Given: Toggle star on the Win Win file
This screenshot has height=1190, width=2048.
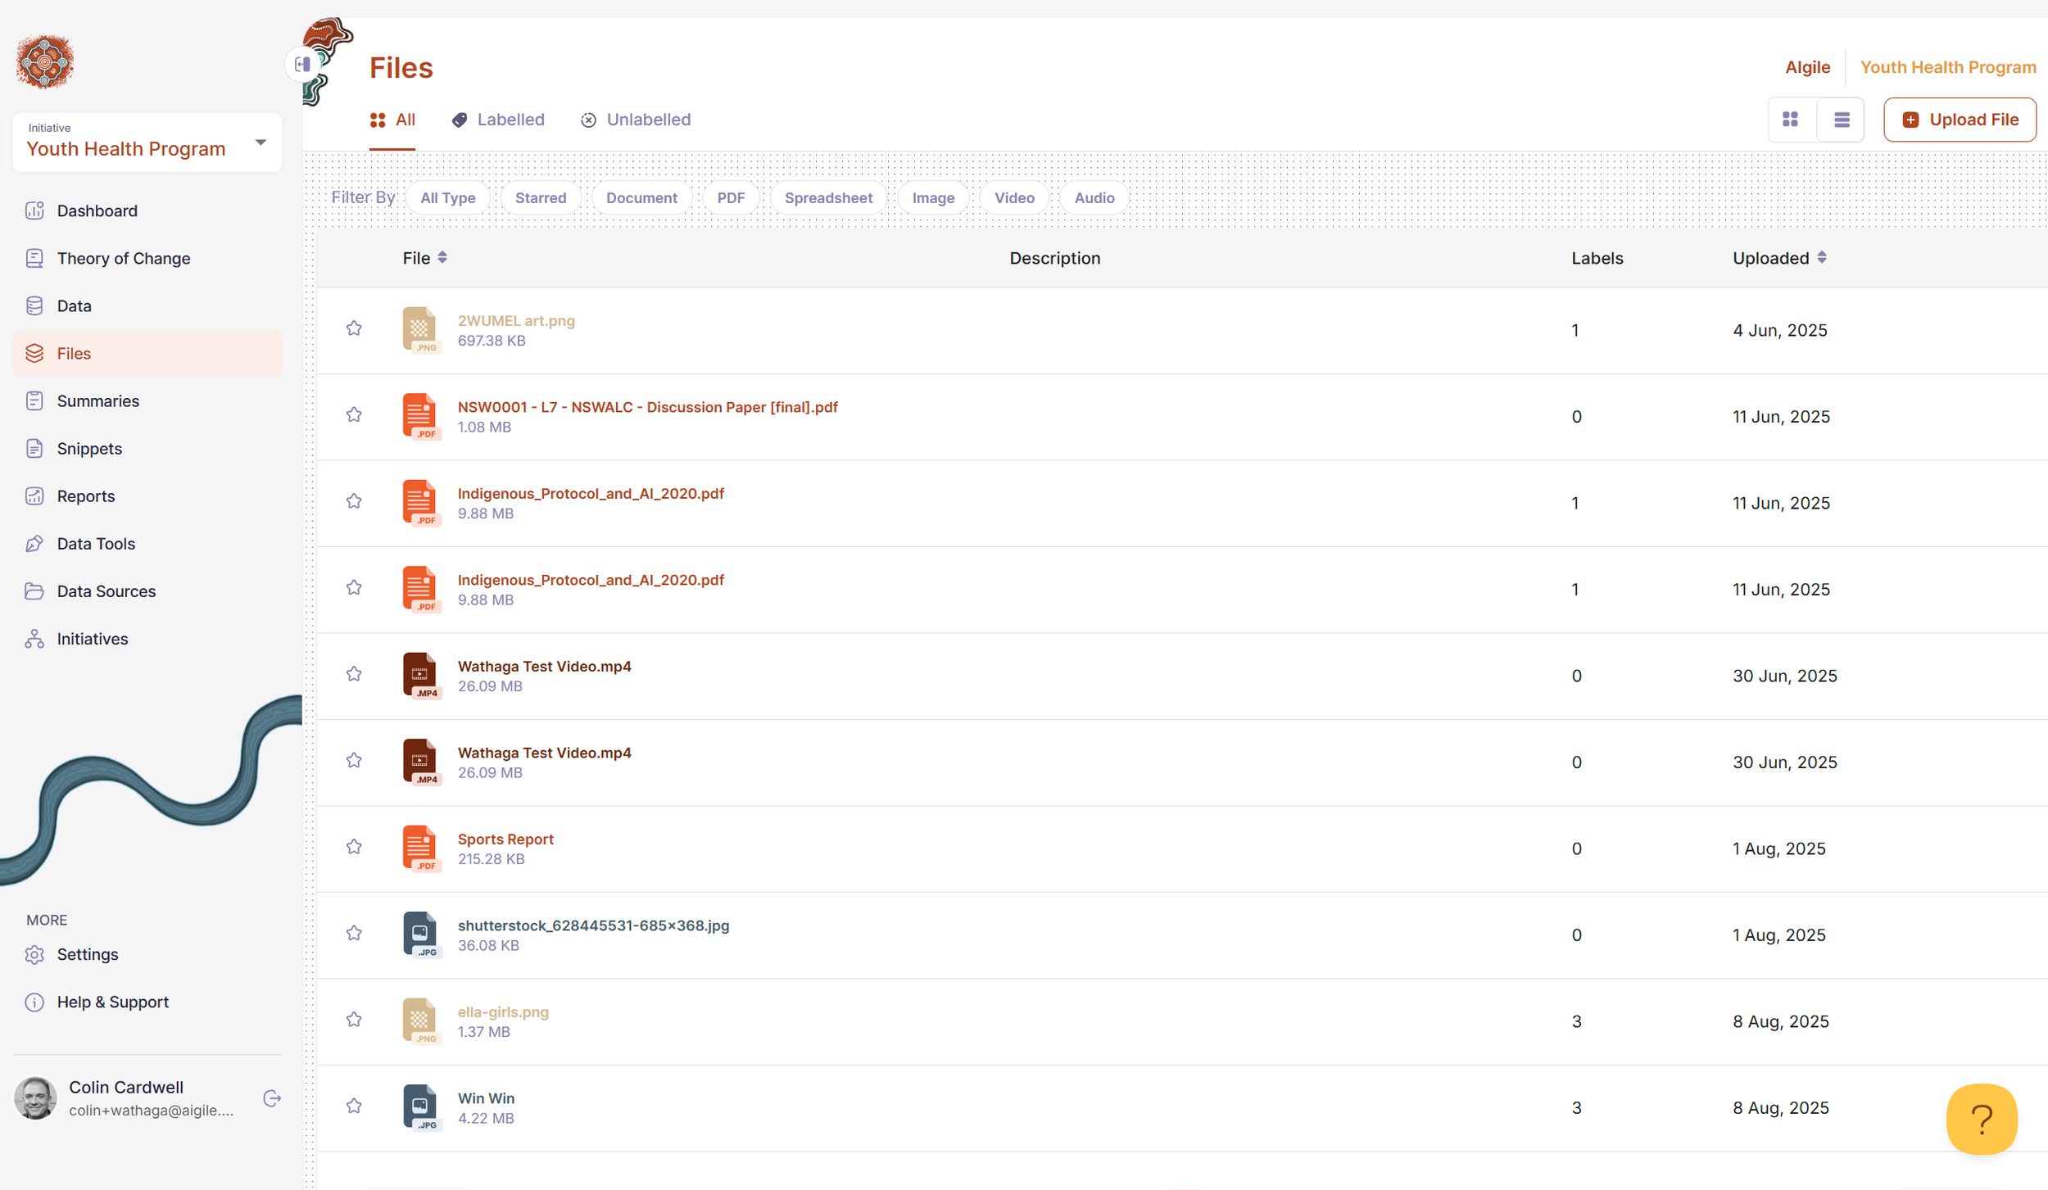Looking at the screenshot, I should click(354, 1106).
